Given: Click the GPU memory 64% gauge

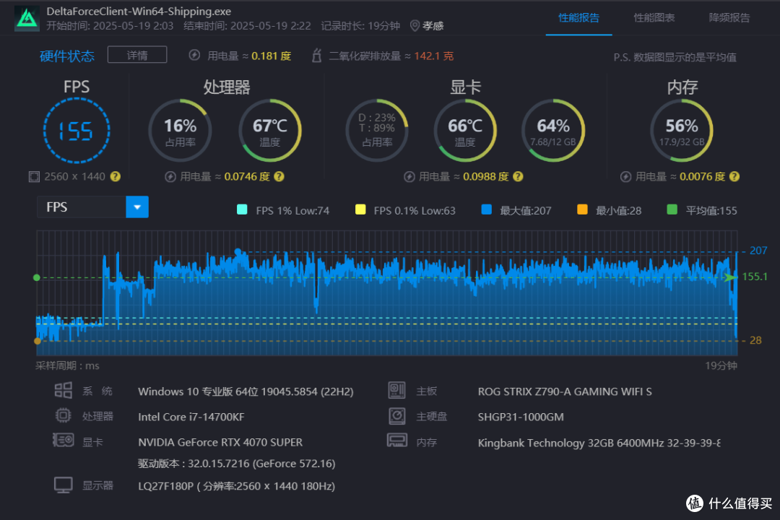Looking at the screenshot, I should pos(552,131).
